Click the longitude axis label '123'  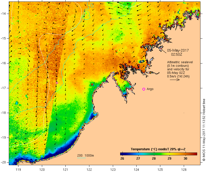click(x=113, y=169)
